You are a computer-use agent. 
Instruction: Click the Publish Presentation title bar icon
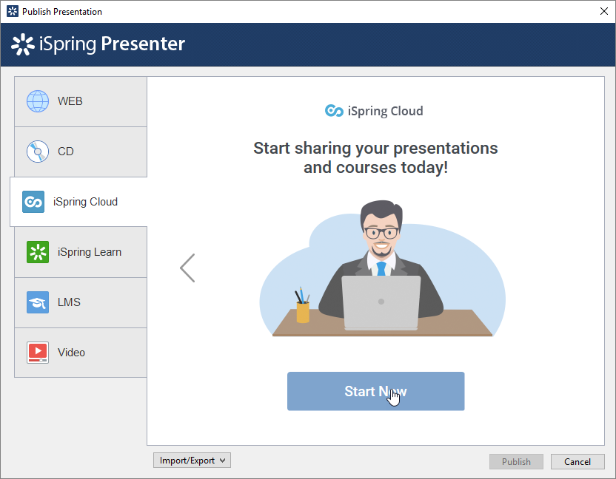click(x=12, y=11)
